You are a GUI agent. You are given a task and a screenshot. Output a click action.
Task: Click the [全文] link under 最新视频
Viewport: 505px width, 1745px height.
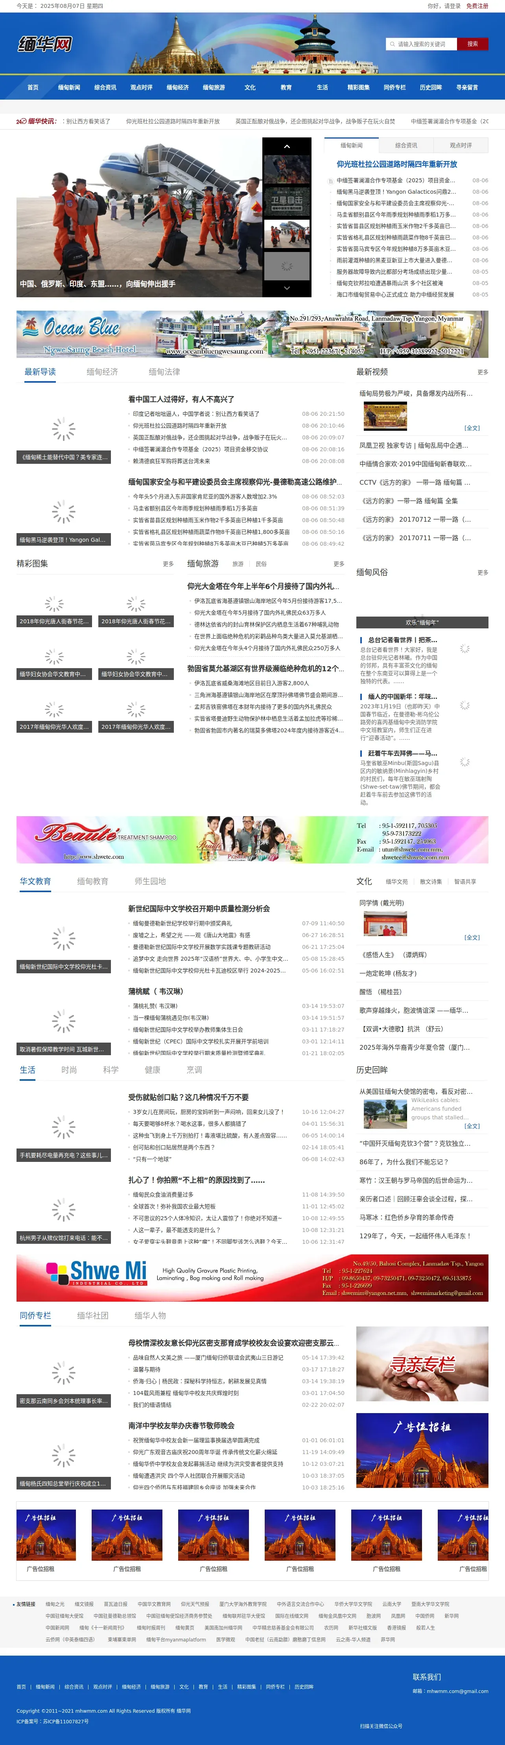(472, 428)
